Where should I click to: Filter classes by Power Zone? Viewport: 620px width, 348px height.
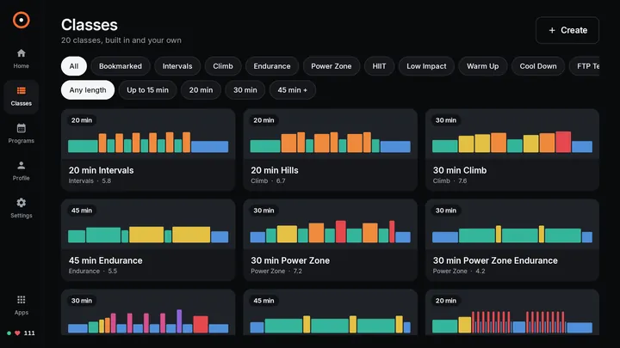click(x=331, y=66)
